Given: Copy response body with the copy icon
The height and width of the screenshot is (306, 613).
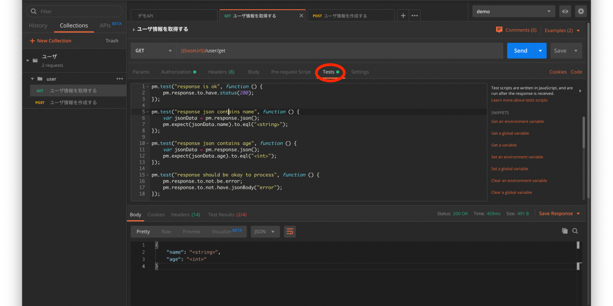Looking at the screenshot, I should pos(564,231).
